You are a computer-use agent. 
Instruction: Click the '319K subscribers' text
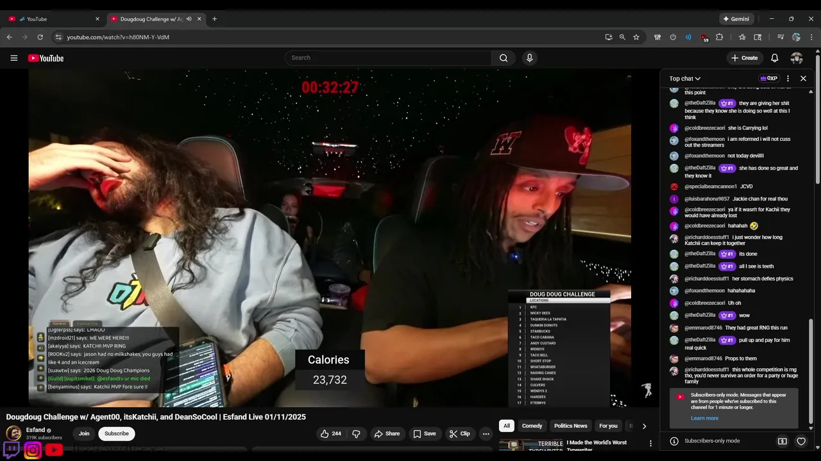44,438
